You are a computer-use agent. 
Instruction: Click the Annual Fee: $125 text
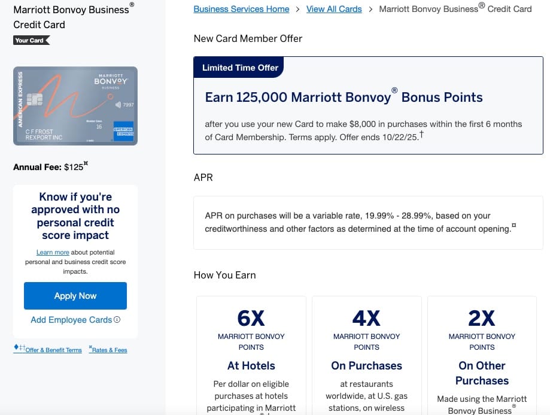point(50,166)
